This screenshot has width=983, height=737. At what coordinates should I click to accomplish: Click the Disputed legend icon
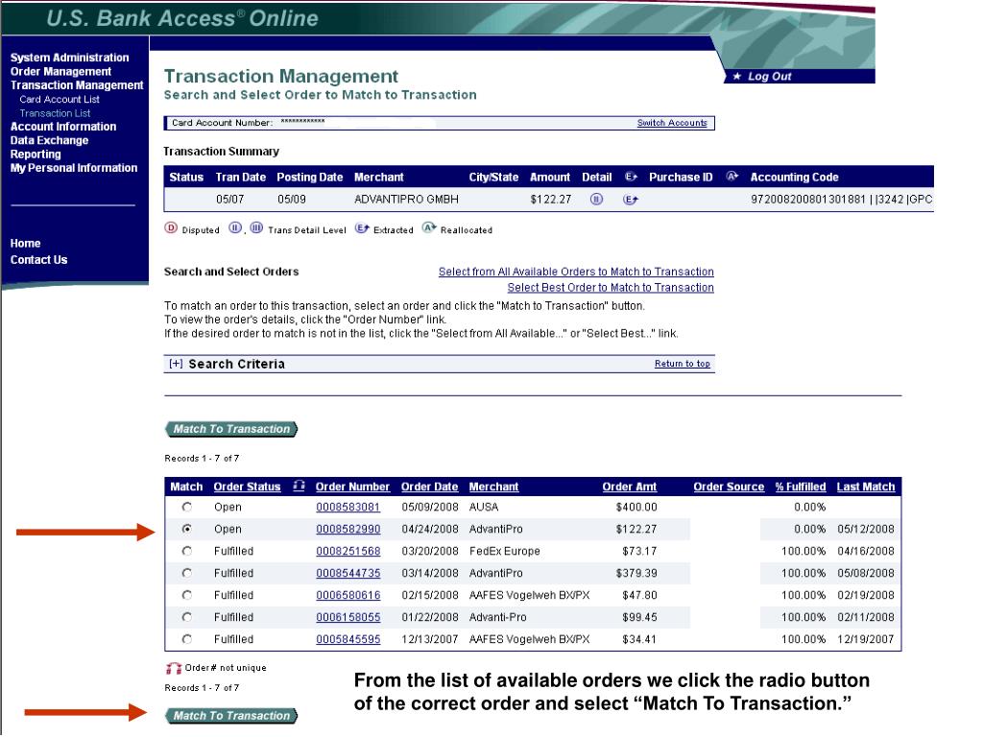[x=171, y=228]
